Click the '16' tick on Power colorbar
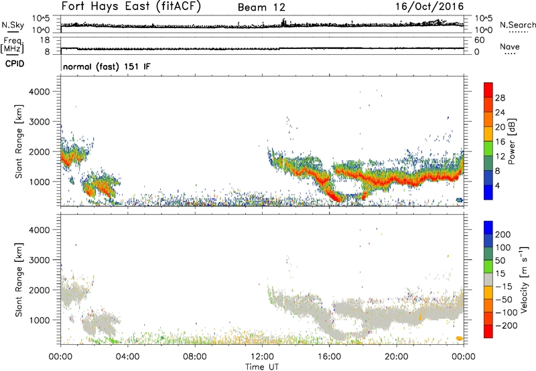 [500, 142]
